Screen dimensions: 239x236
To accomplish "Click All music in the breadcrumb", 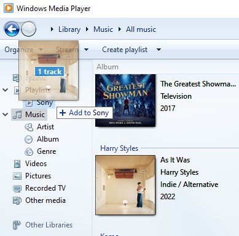I will coord(141,29).
